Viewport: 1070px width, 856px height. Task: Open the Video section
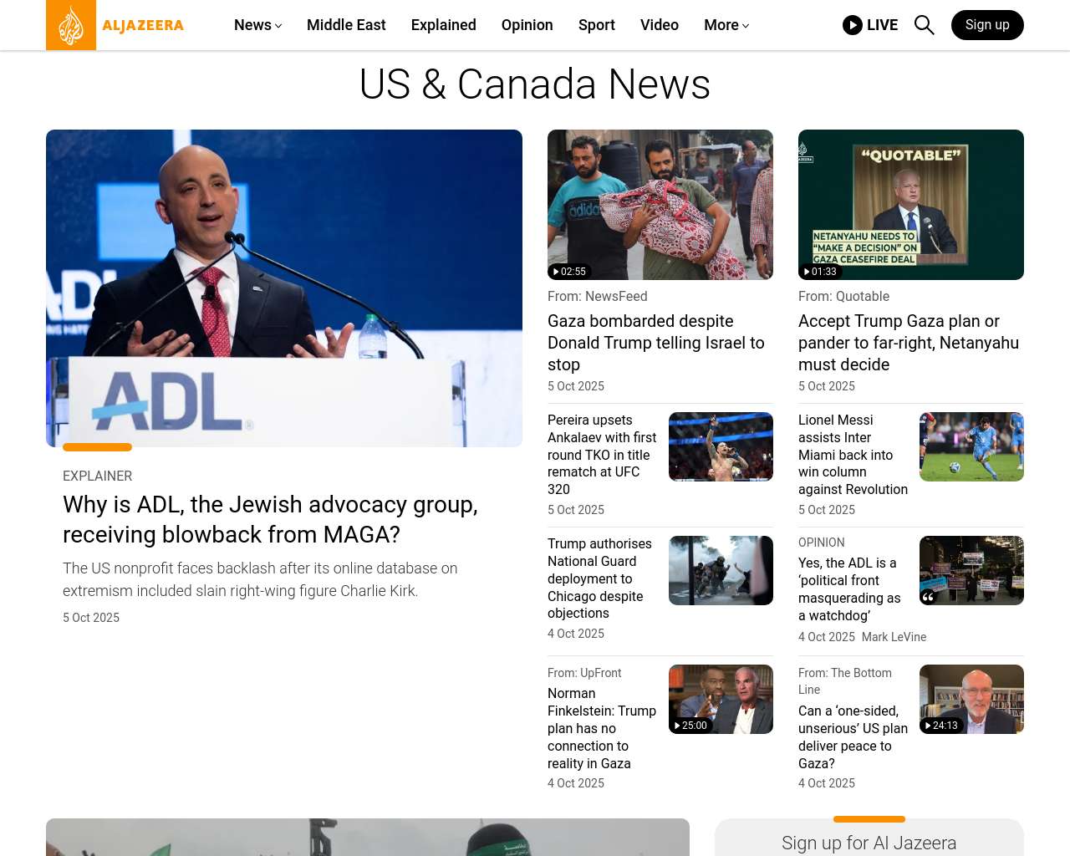(660, 25)
